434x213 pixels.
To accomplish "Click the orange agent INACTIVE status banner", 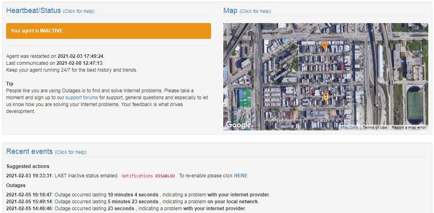I will pos(108,31).
